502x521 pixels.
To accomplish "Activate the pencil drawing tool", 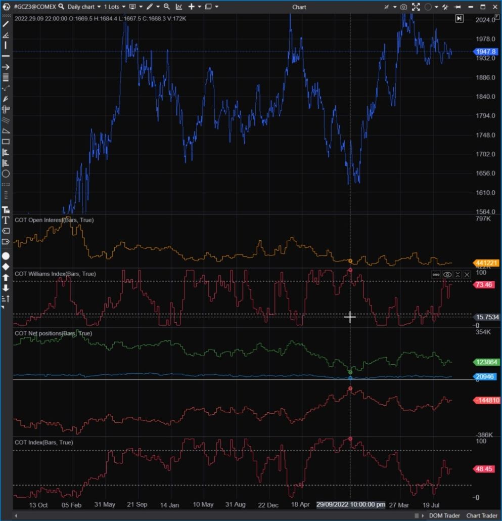I will click(149, 7).
